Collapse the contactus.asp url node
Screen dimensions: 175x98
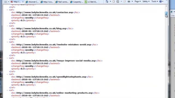pyautogui.click(x=7, y=10)
